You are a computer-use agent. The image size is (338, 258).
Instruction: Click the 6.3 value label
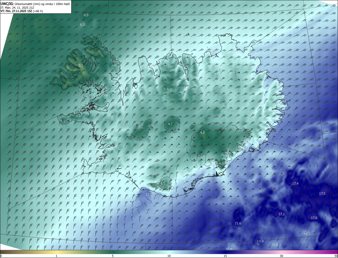point(82,25)
